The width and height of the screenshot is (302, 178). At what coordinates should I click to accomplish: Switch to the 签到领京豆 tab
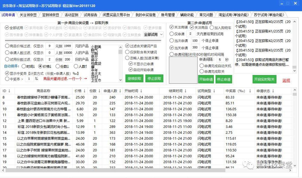50,15
